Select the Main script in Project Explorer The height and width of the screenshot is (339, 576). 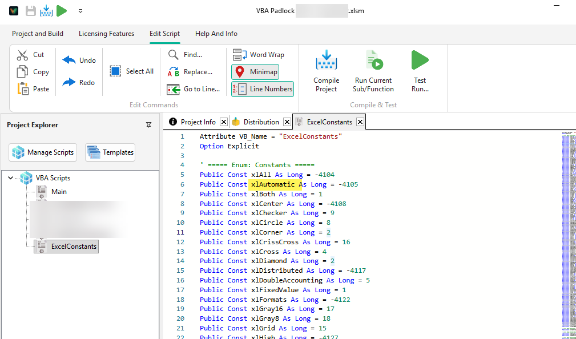60,191
